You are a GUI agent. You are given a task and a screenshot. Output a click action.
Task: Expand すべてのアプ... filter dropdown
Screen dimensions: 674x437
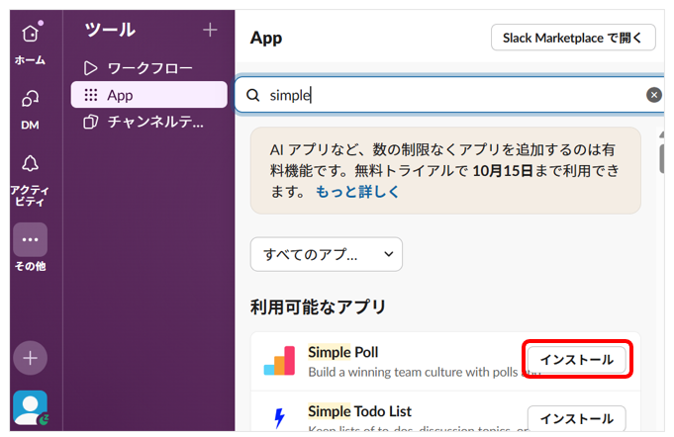click(x=327, y=254)
